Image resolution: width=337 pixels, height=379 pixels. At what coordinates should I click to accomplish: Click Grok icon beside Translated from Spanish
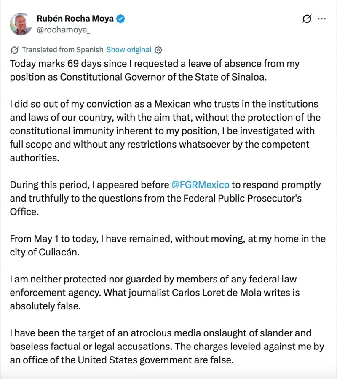click(14, 50)
